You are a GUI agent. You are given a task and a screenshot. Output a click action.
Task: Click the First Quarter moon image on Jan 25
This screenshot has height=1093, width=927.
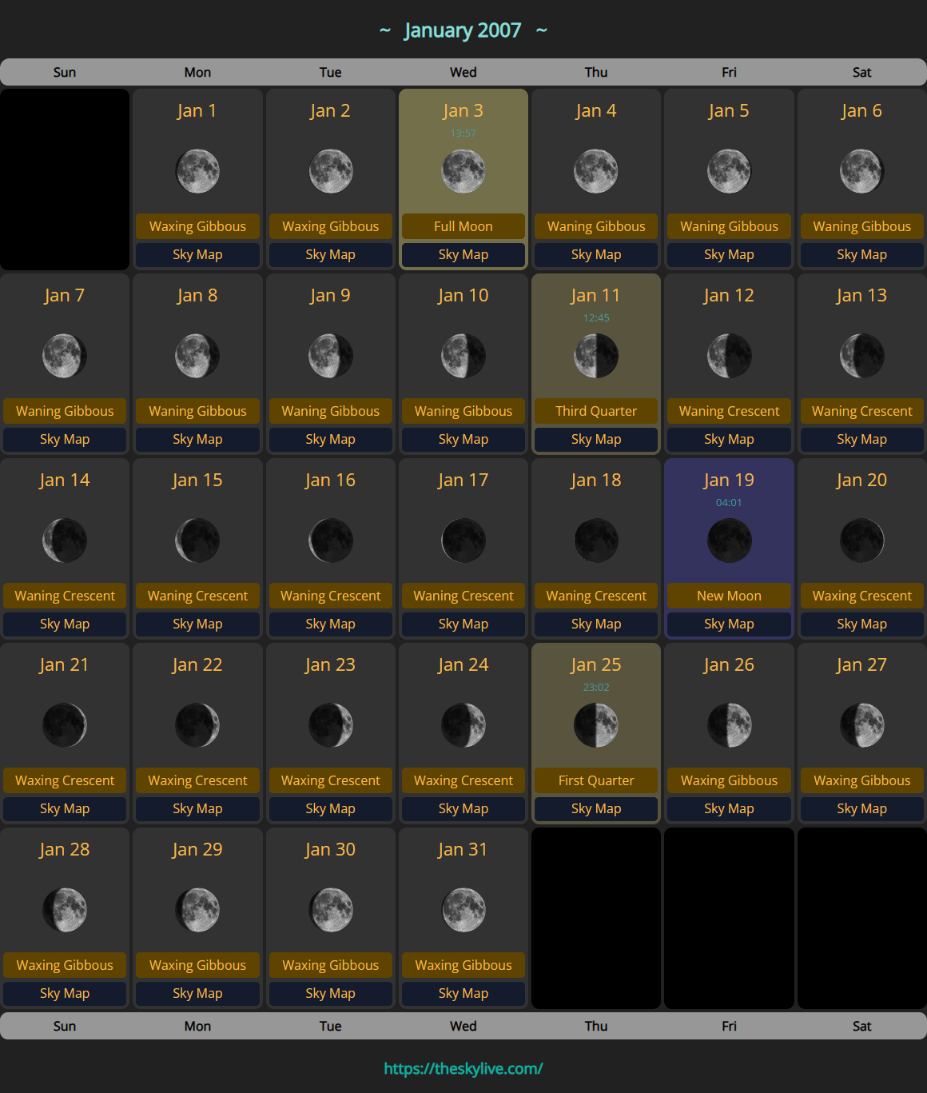(595, 725)
